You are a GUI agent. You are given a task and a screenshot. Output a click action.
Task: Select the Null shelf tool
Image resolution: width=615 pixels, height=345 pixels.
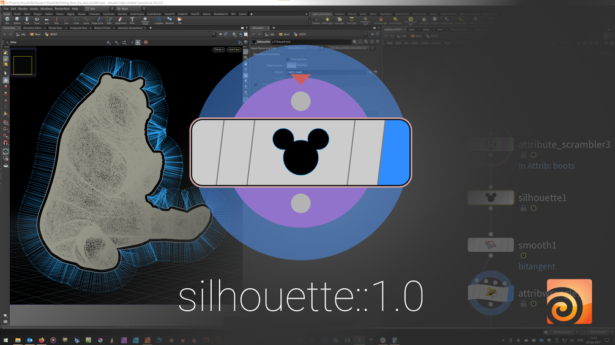point(56,20)
